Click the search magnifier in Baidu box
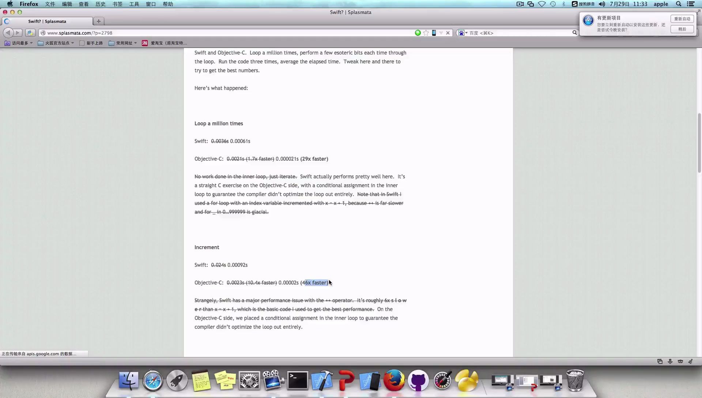Viewport: 702px width, 398px height. [574, 33]
